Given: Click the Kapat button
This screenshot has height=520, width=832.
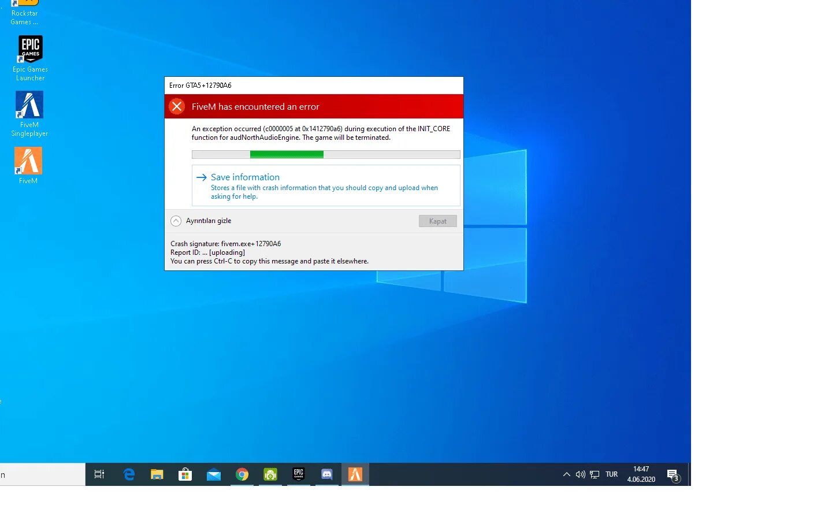Looking at the screenshot, I should click(437, 221).
